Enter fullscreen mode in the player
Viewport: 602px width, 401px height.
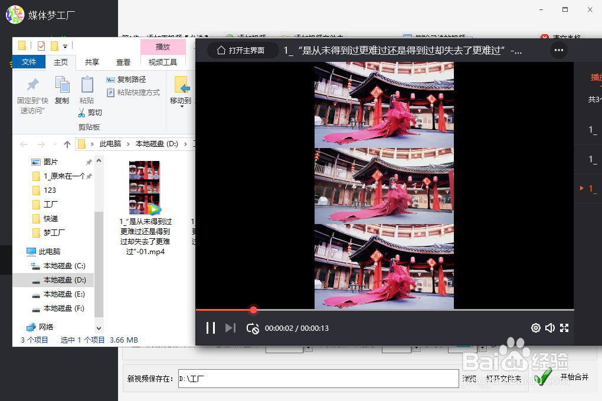click(564, 328)
